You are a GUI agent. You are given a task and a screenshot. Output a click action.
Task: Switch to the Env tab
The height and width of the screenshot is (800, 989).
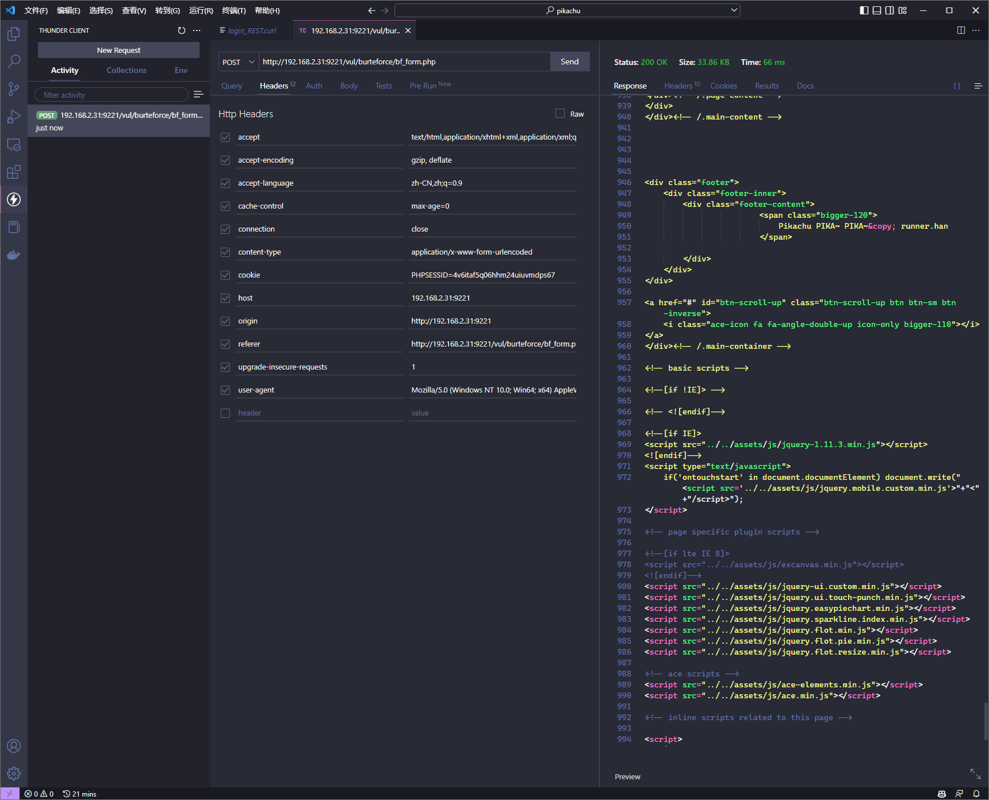(181, 70)
